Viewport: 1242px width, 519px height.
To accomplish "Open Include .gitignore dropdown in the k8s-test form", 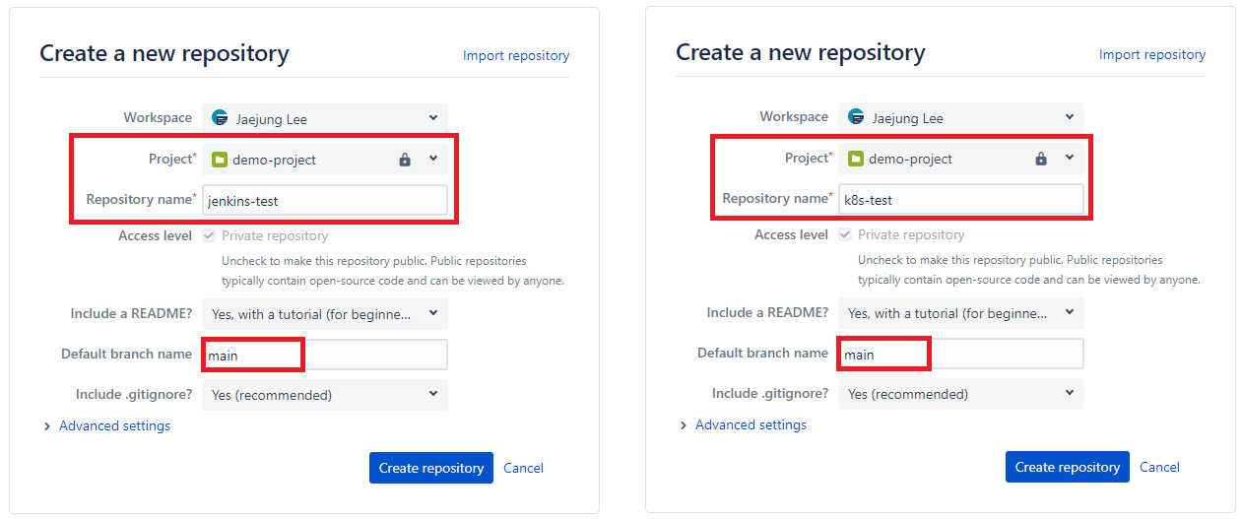I will pos(961,394).
